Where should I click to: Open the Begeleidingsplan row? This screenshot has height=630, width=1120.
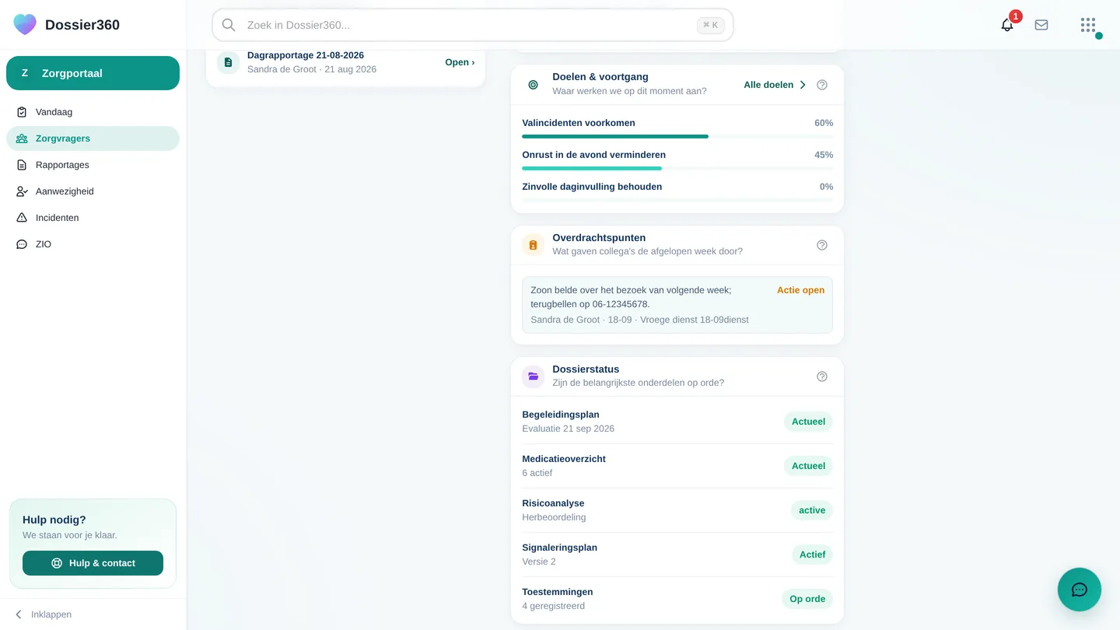coord(677,422)
